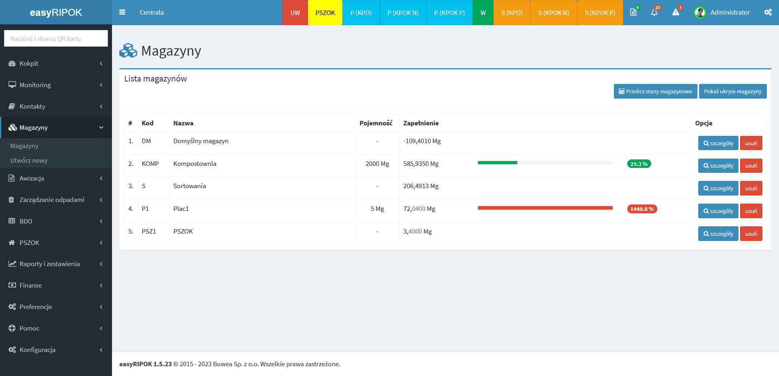
Task: Open szczegóły for Kompostownia warehouse
Action: click(x=718, y=165)
